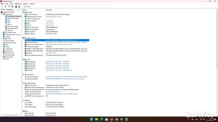This screenshot has width=218, height=122.
Task: Open the Realtek ALC892 audio link
Action: tap(65, 79)
